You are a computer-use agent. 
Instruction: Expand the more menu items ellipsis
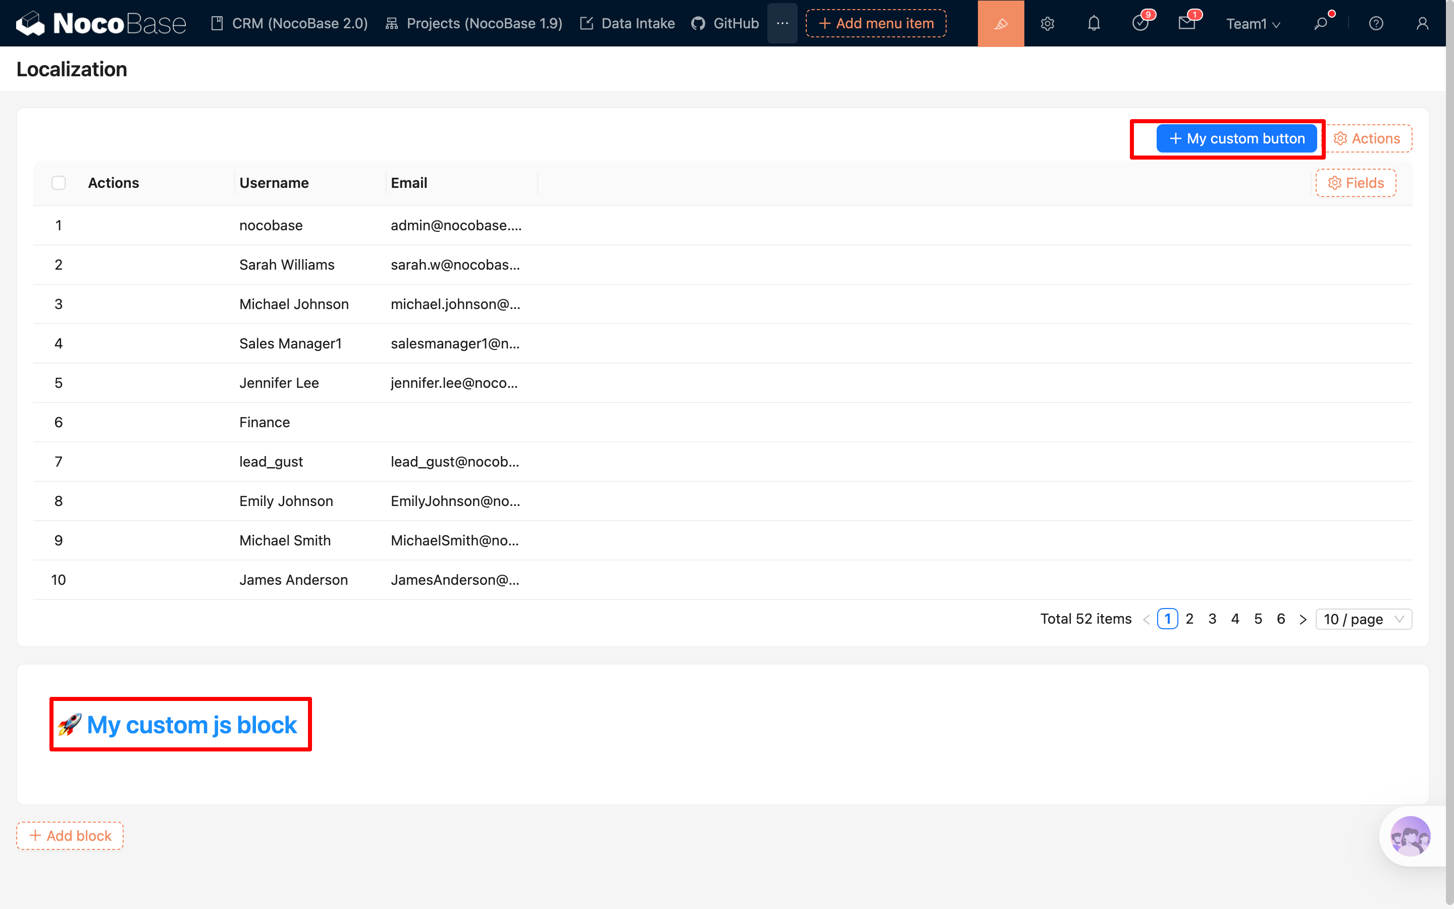[782, 23]
